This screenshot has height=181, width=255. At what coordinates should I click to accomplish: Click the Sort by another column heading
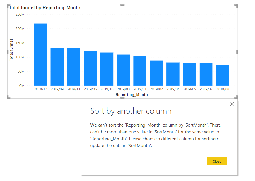pyautogui.click(x=131, y=111)
